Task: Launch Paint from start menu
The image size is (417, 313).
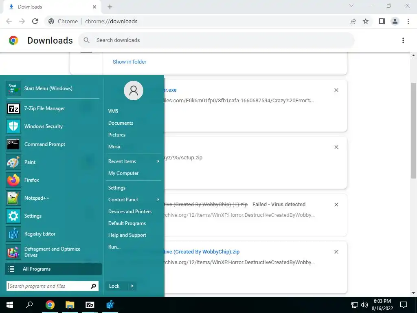Action: 53,162
